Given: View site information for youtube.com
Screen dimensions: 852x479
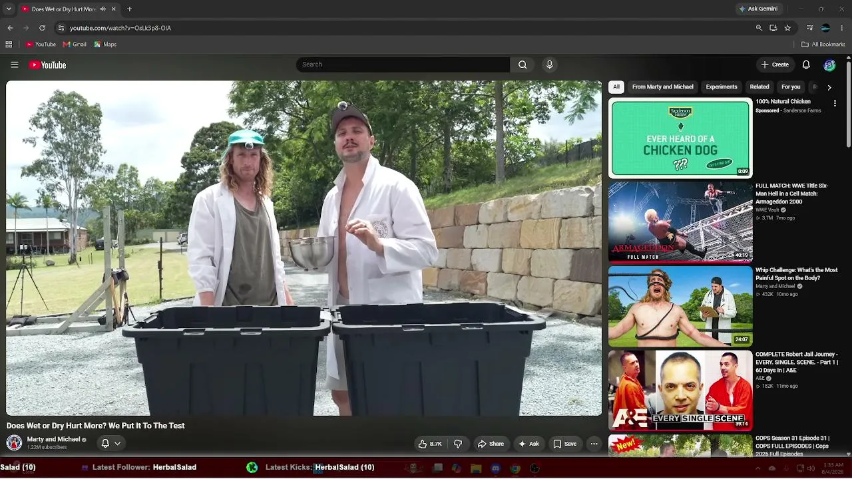Looking at the screenshot, I should tap(61, 28).
